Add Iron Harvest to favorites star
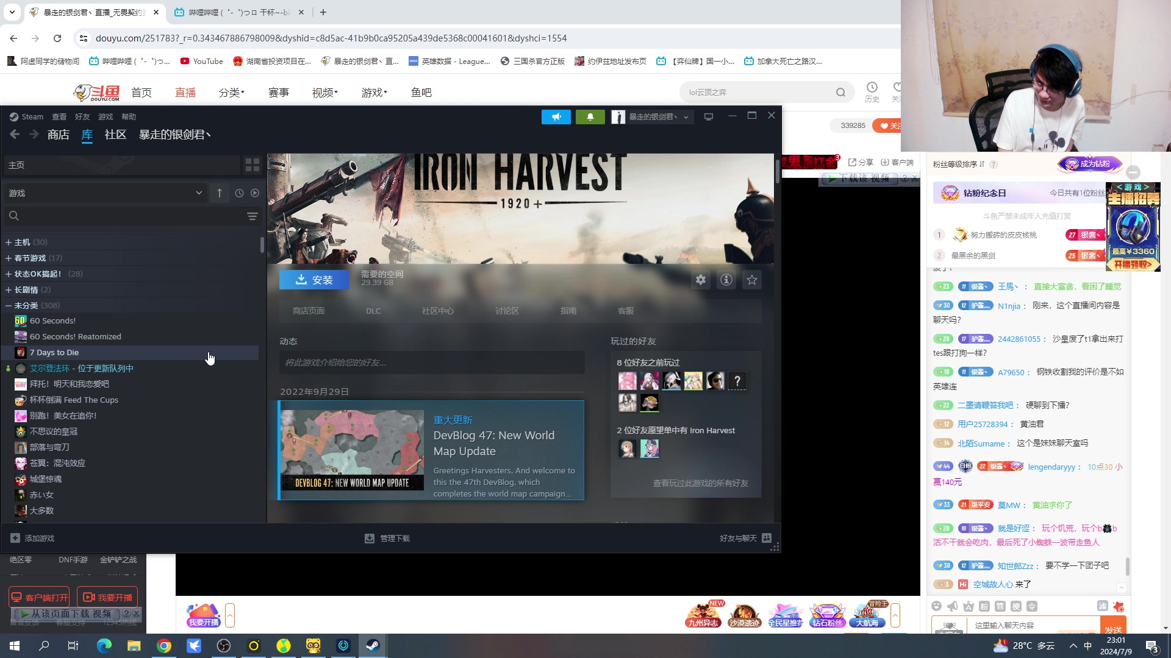This screenshot has width=1171, height=658. tap(752, 280)
